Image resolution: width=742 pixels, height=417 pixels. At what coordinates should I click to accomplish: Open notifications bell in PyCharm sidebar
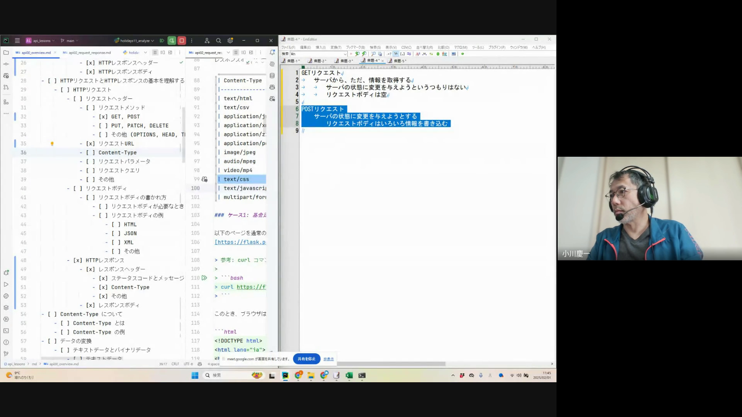pos(272,52)
